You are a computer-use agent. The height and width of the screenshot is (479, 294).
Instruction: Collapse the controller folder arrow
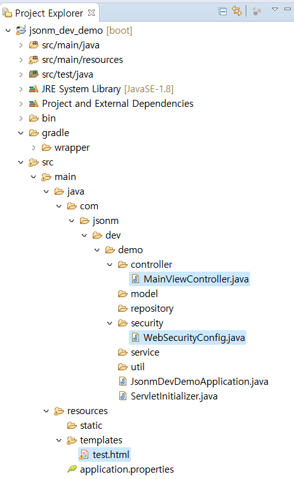pyautogui.click(x=110, y=265)
